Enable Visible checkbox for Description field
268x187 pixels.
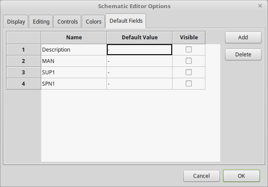coord(189,49)
